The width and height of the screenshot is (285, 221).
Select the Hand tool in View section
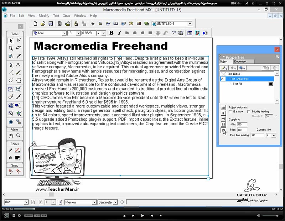[11, 136]
